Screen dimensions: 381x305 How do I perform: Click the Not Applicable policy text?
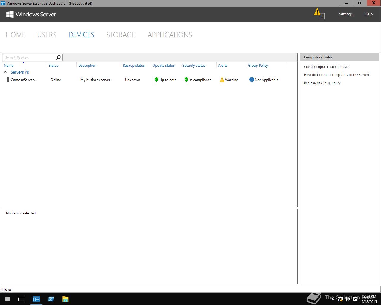pos(266,80)
